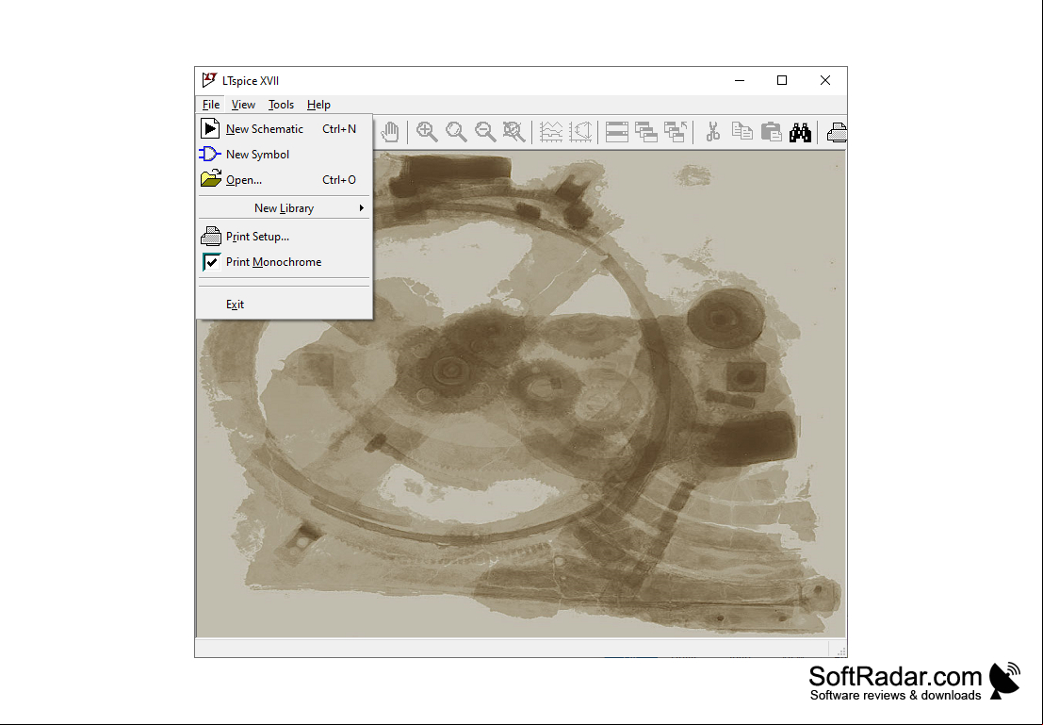Click the Find binoculars icon
The height and width of the screenshot is (725, 1043).
click(800, 132)
